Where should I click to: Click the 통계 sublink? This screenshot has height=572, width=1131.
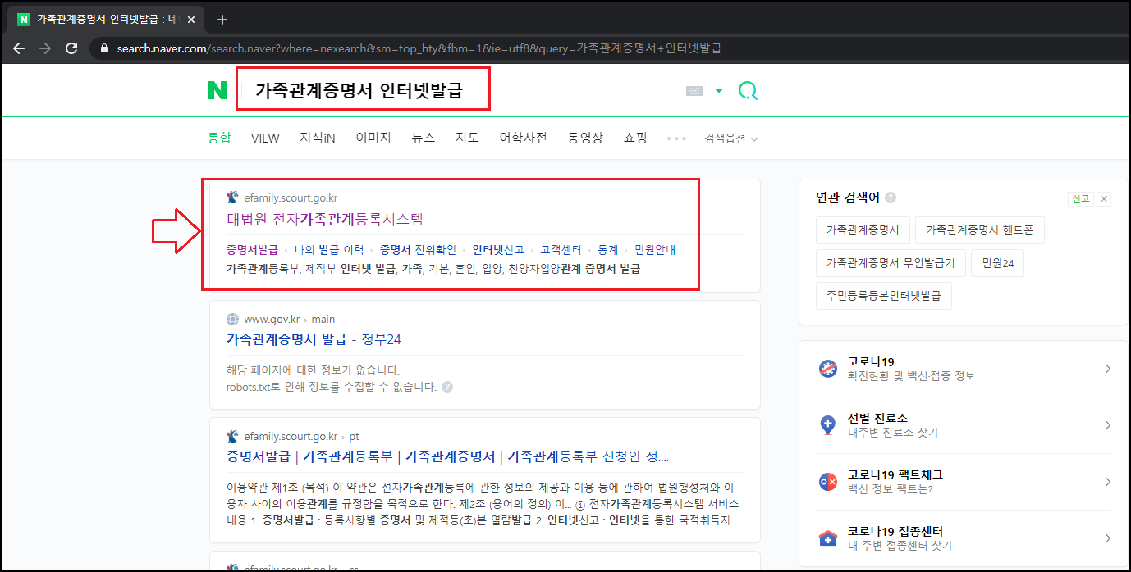[x=607, y=250]
